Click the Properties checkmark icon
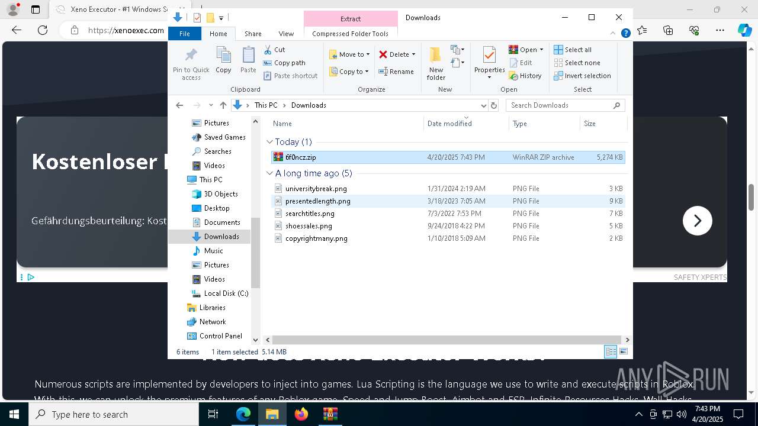This screenshot has height=426, width=758. tap(489, 55)
